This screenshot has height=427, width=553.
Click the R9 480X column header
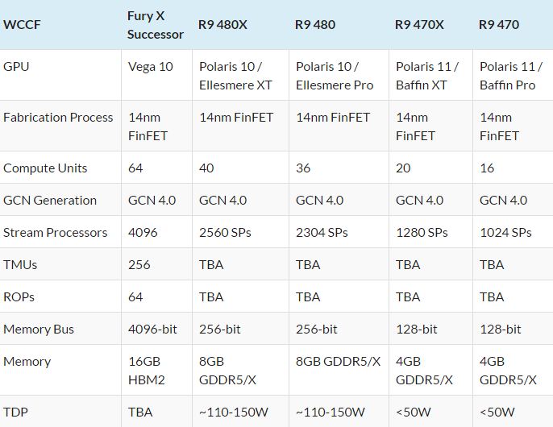click(x=223, y=25)
